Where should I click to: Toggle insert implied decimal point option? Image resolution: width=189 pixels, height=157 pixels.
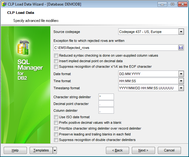point(56,61)
